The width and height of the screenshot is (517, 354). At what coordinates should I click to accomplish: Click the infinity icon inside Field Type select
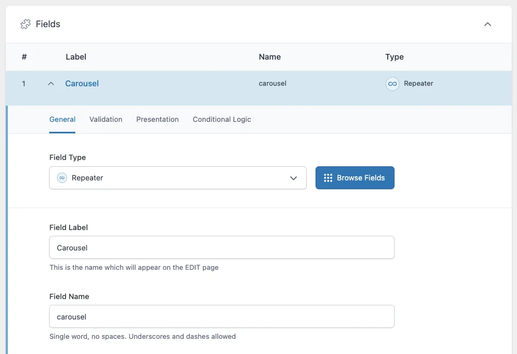pos(62,178)
